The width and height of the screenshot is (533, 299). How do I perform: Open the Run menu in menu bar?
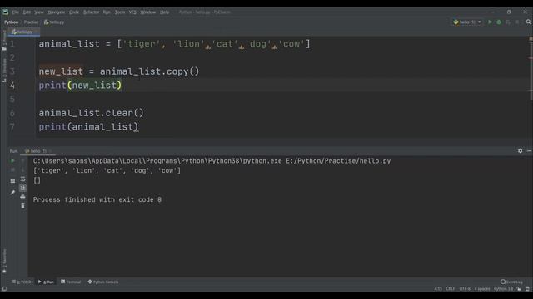pos(107,12)
